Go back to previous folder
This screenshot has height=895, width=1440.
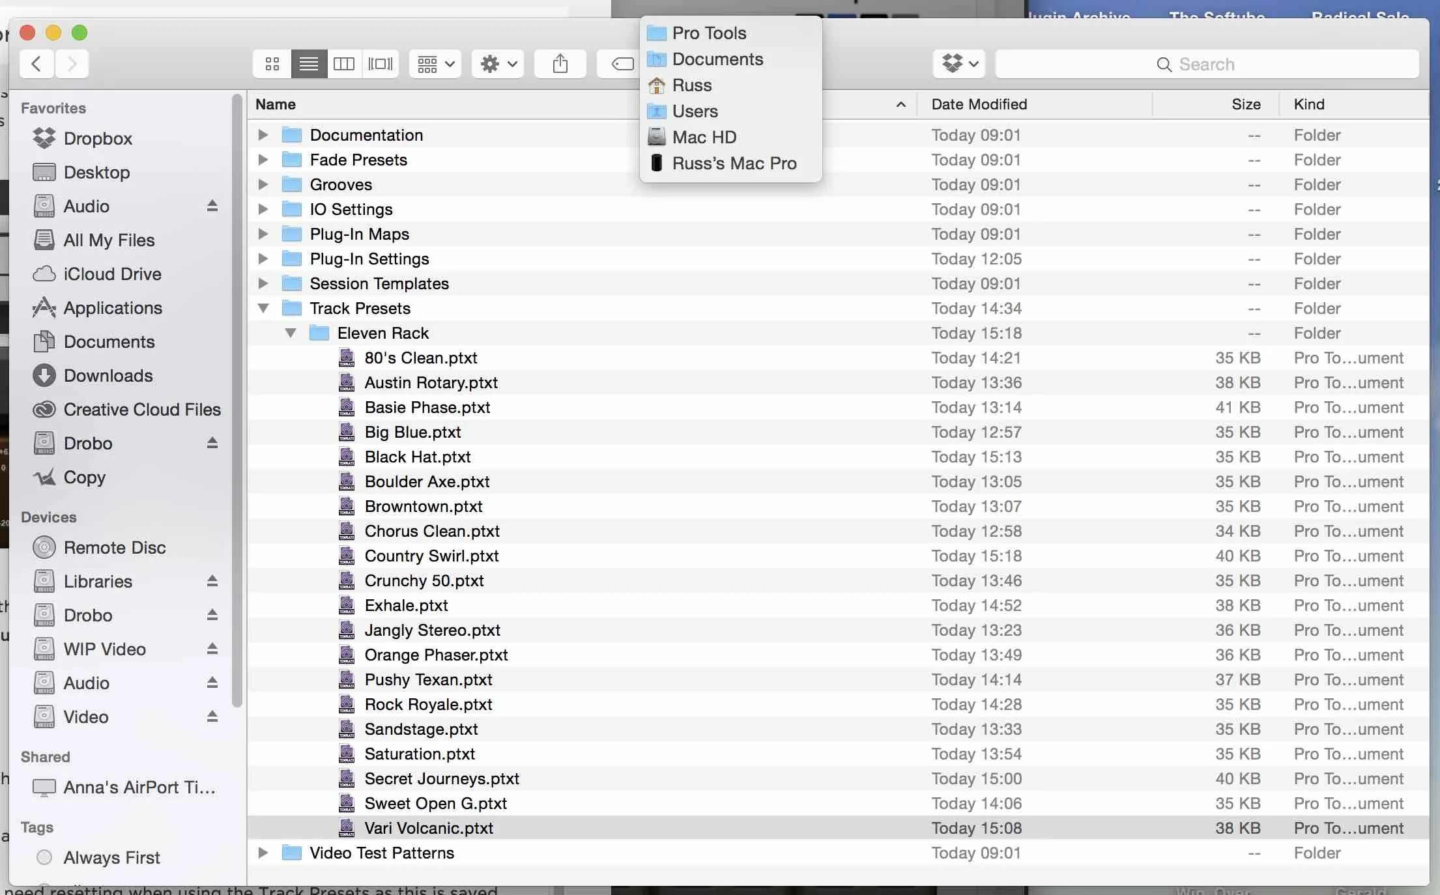tap(36, 64)
